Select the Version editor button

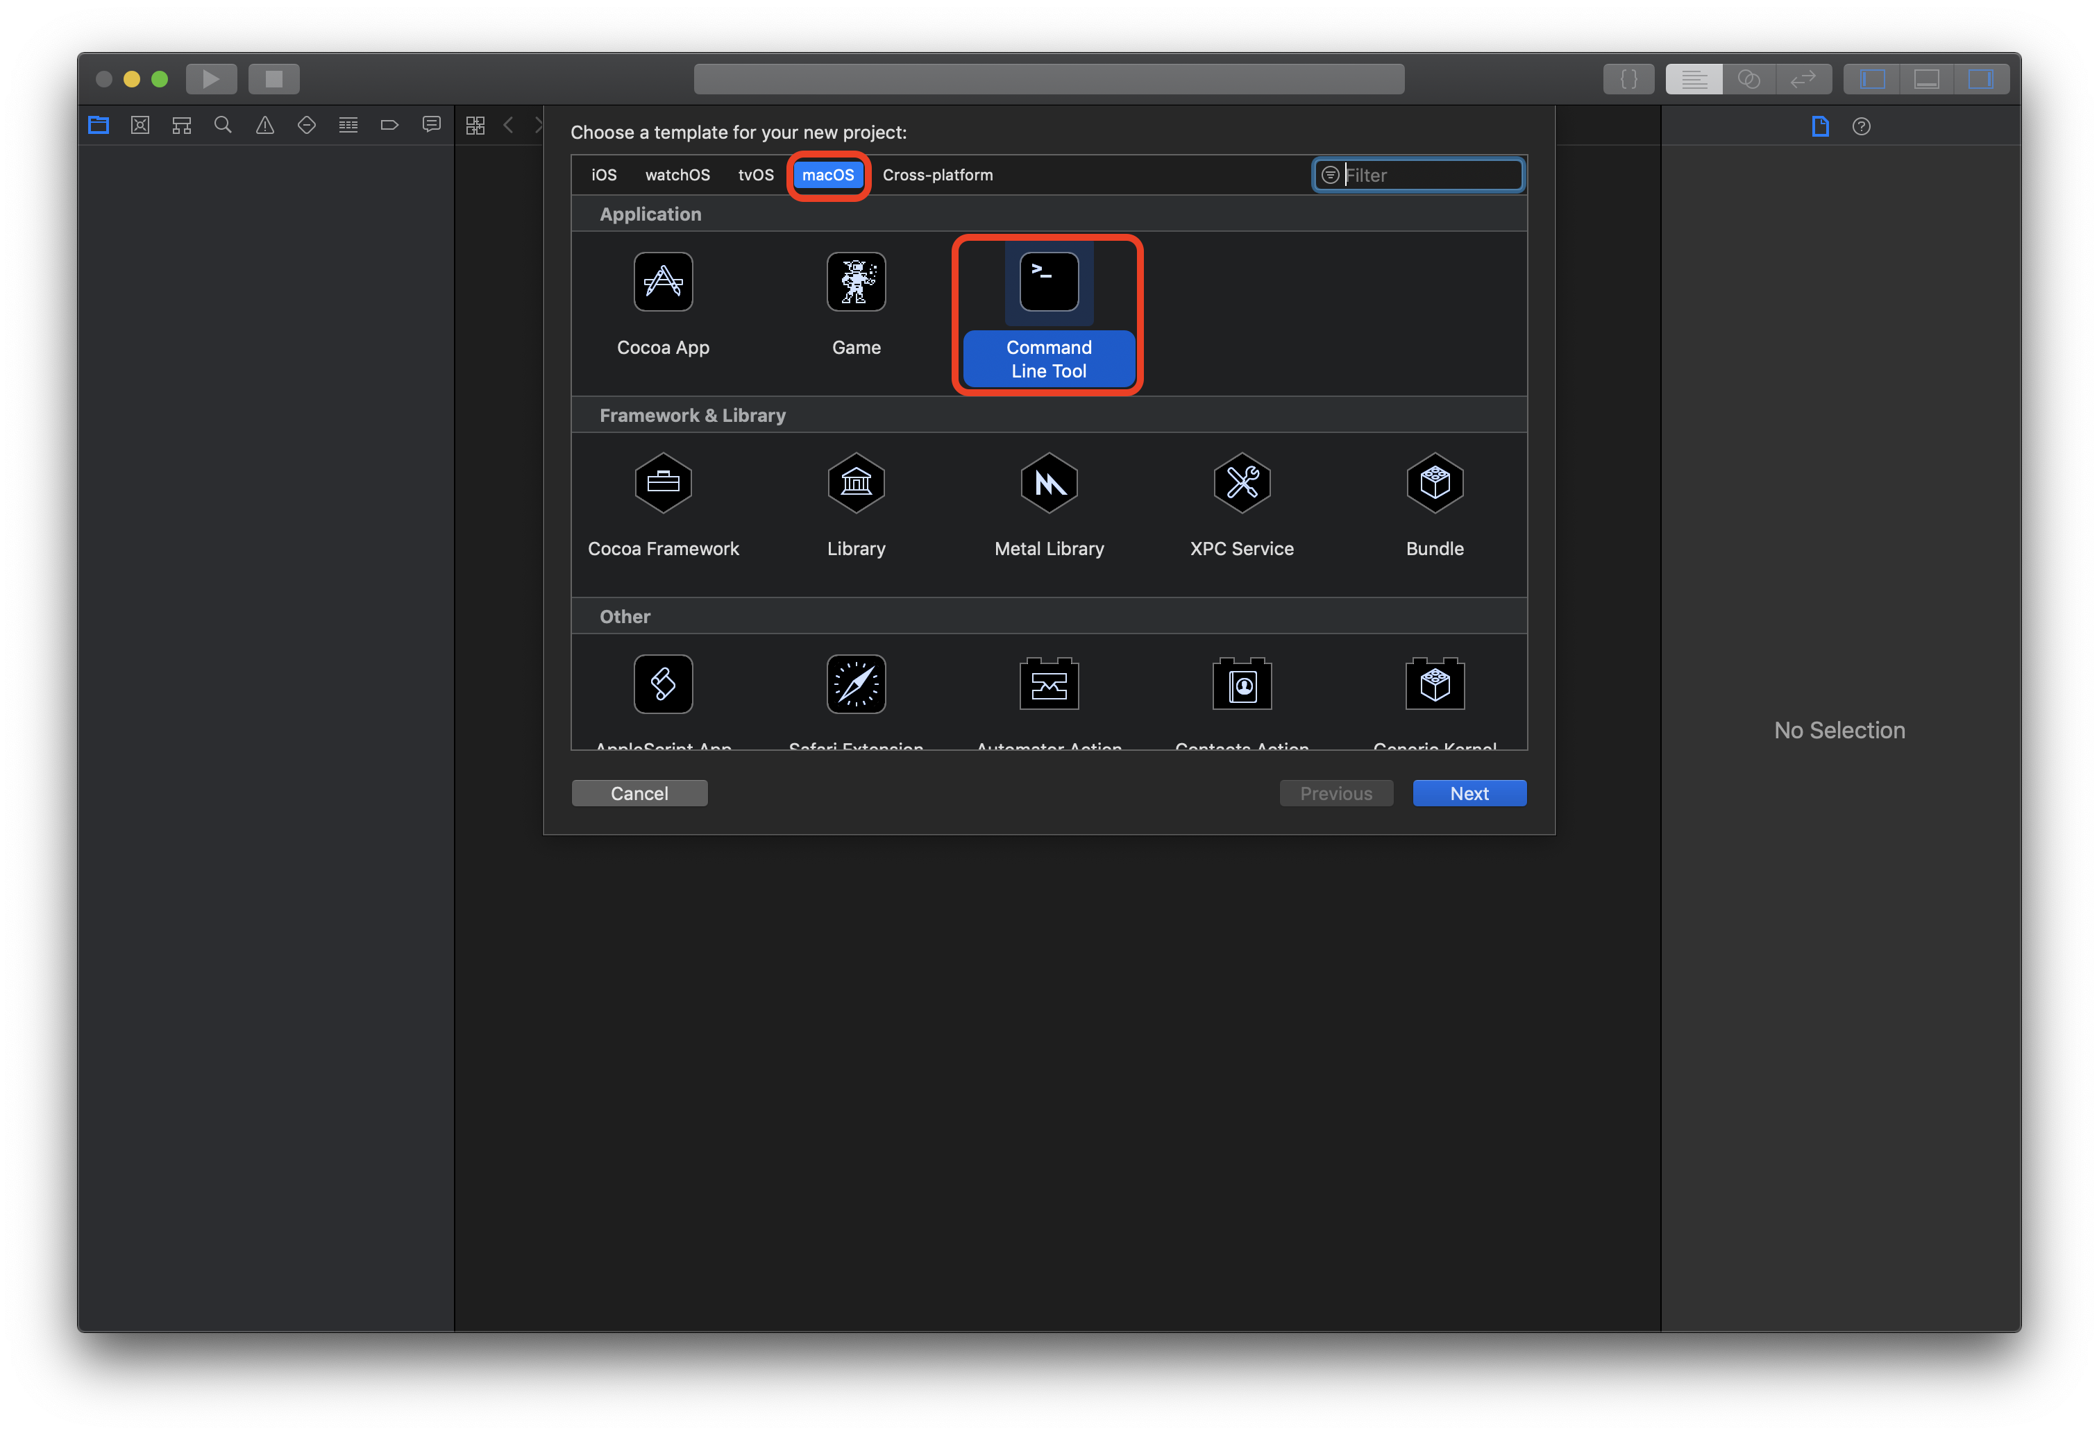pos(1804,78)
